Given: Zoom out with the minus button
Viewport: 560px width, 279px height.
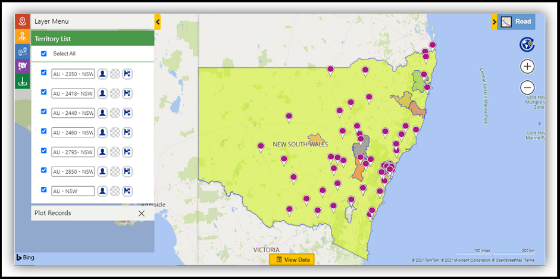Looking at the screenshot, I should tap(527, 87).
